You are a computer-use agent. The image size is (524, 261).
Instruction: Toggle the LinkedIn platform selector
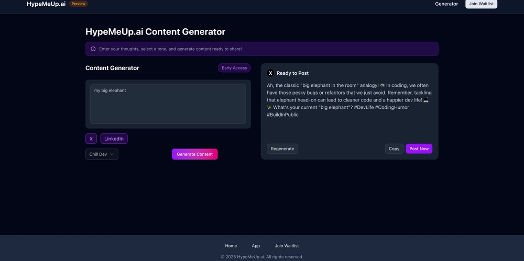point(114,139)
